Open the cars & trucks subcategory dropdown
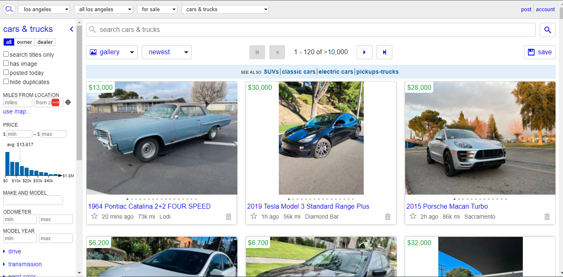This screenshot has height=277, width=563. [225, 9]
